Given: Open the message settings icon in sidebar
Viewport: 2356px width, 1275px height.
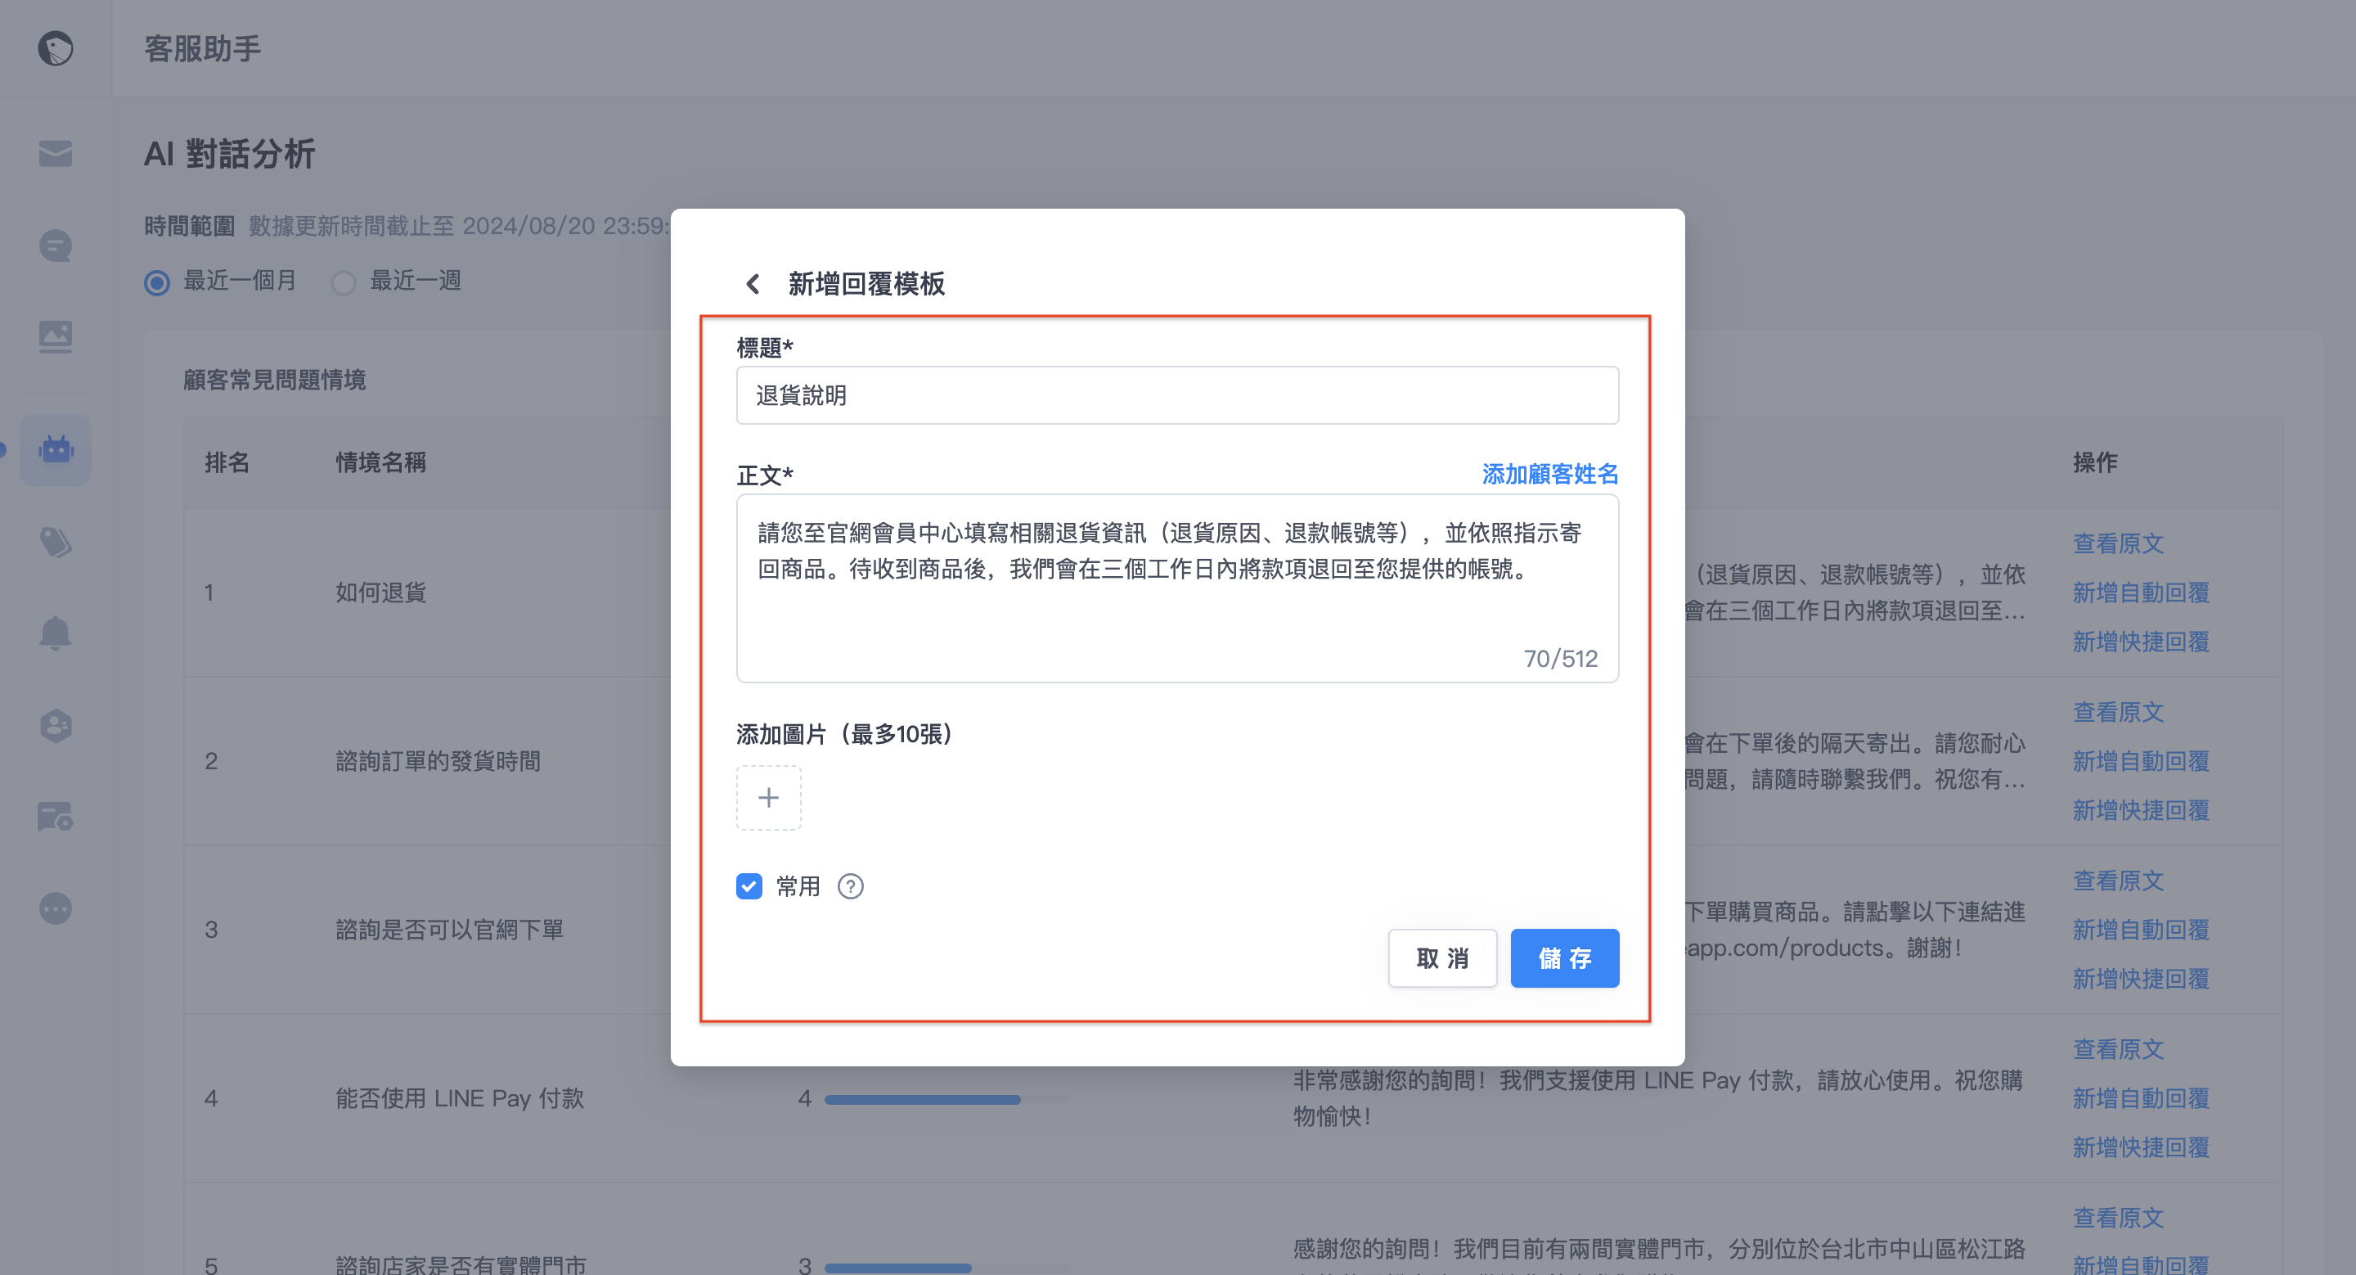Looking at the screenshot, I should point(56,817).
